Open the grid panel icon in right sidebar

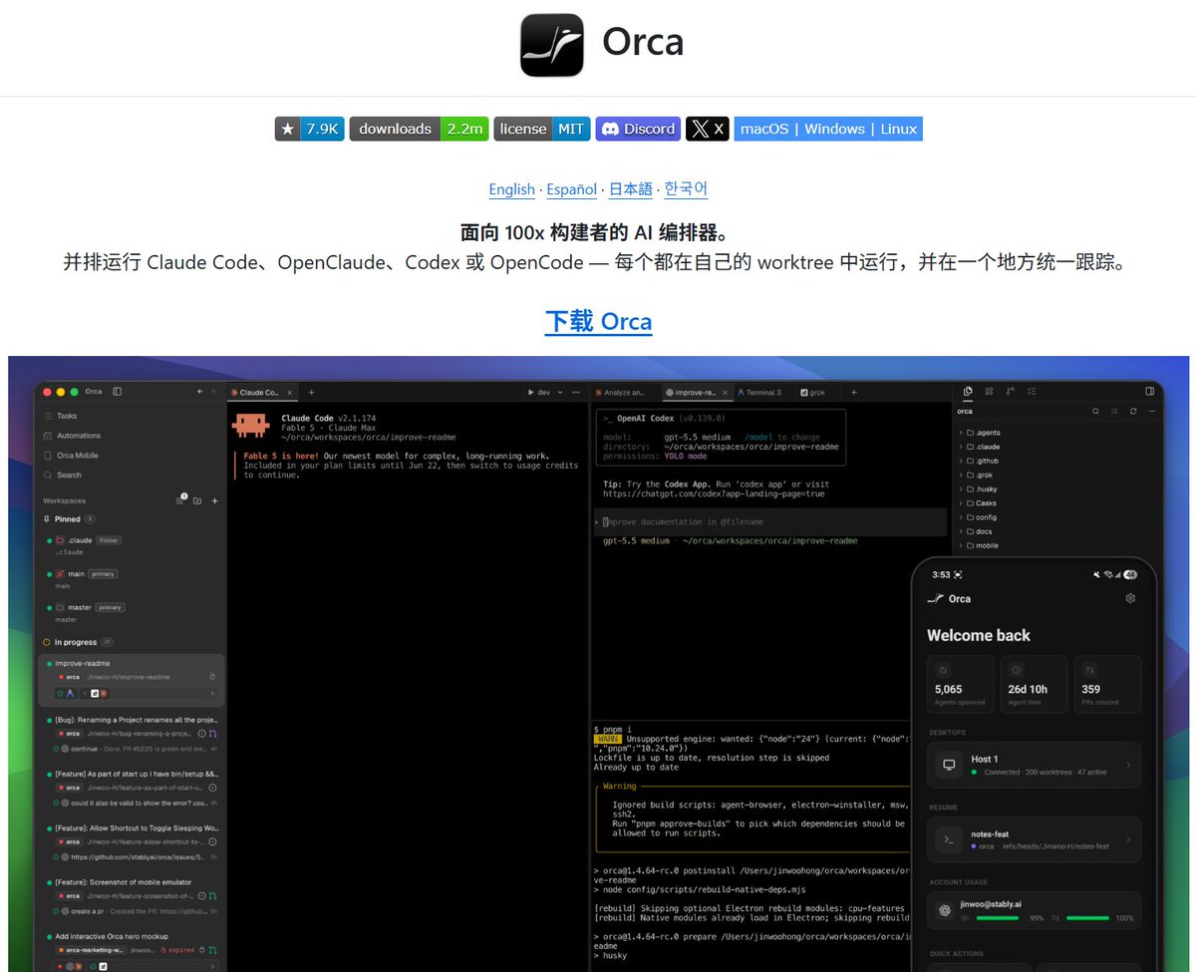point(989,392)
